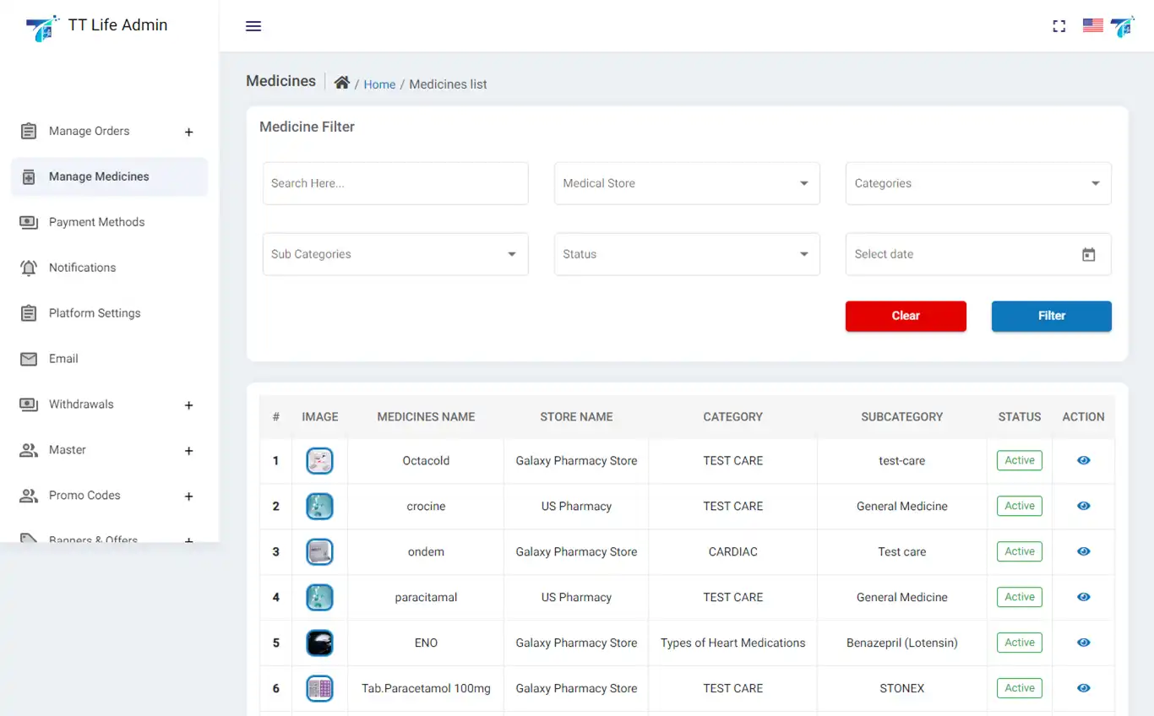Viewport: 1154px width, 716px height.
Task: Open the eye action for crocine
Action: tap(1083, 506)
